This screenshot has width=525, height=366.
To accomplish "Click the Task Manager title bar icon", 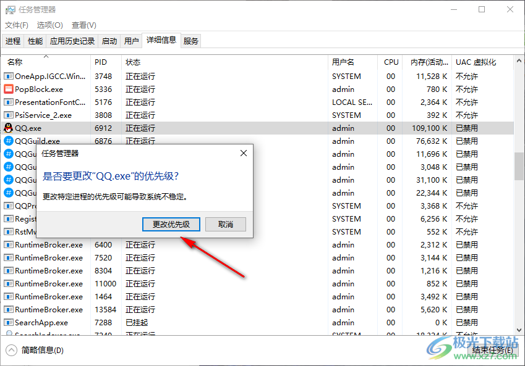I will (11, 10).
